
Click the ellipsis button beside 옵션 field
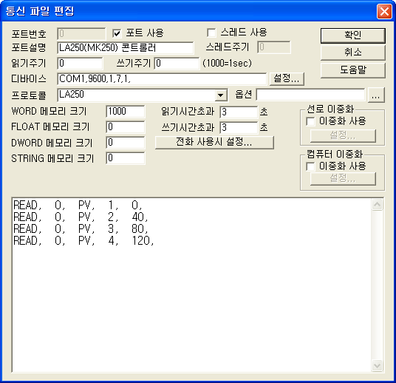376,95
